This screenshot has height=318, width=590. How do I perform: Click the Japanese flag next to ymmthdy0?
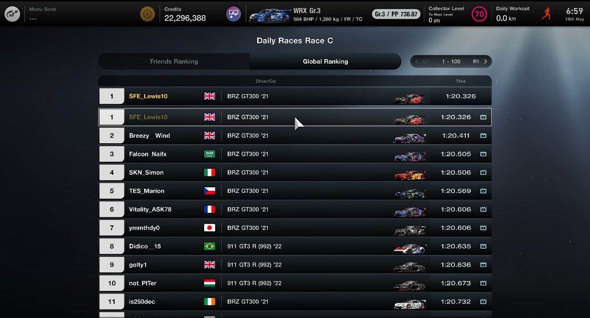(x=210, y=228)
